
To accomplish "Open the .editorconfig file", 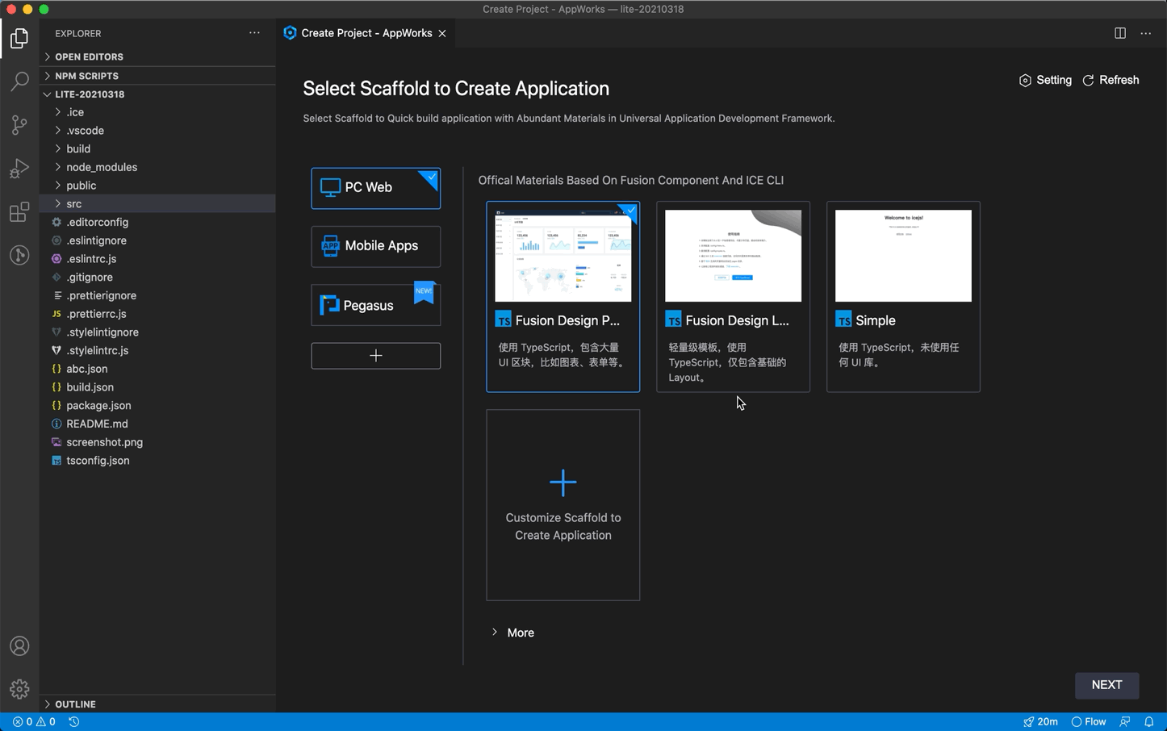I will [x=157, y=222].
